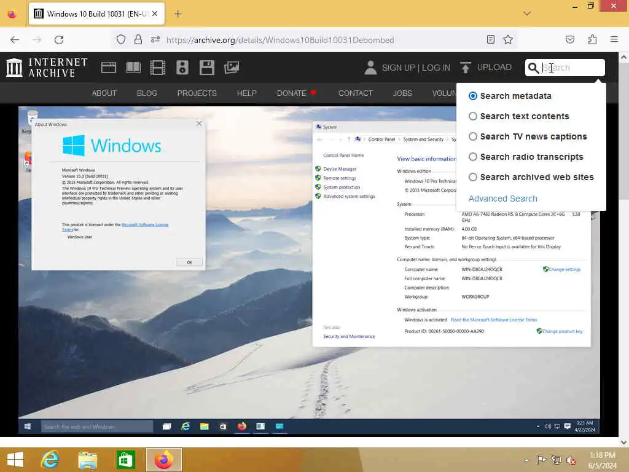Viewport: 629px width, 472px height.
Task: Click the muted volume tray icon
Action: point(571,460)
